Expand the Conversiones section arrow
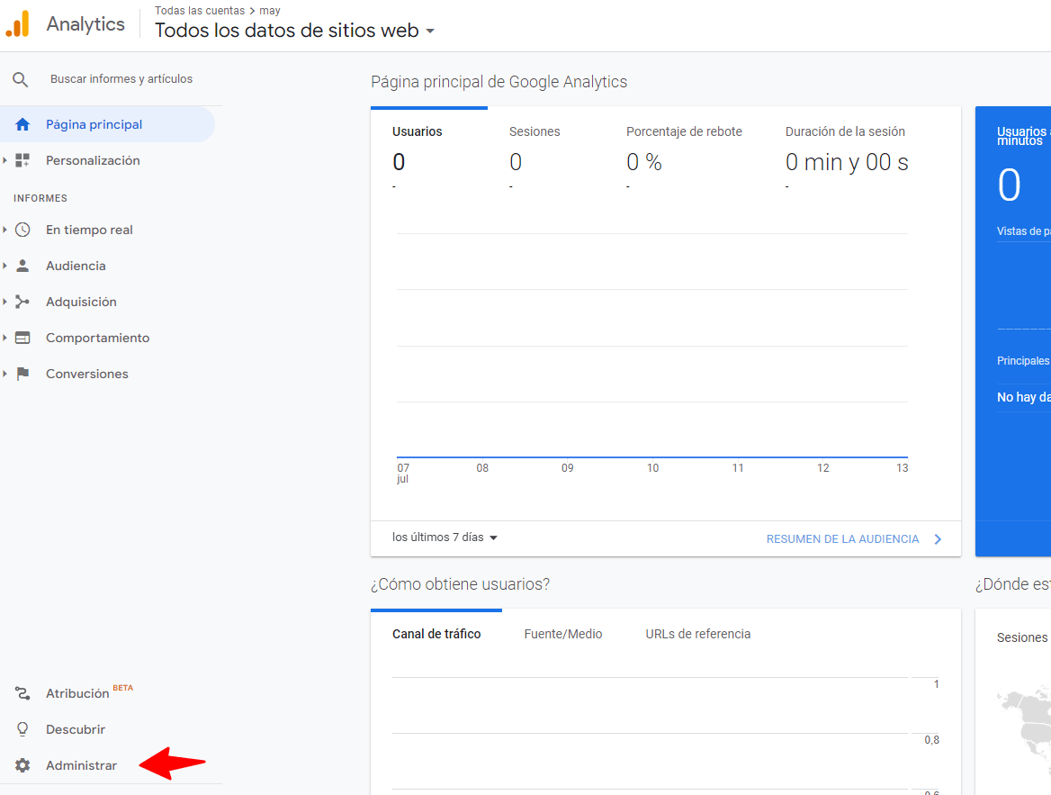The image size is (1051, 795). 4,374
